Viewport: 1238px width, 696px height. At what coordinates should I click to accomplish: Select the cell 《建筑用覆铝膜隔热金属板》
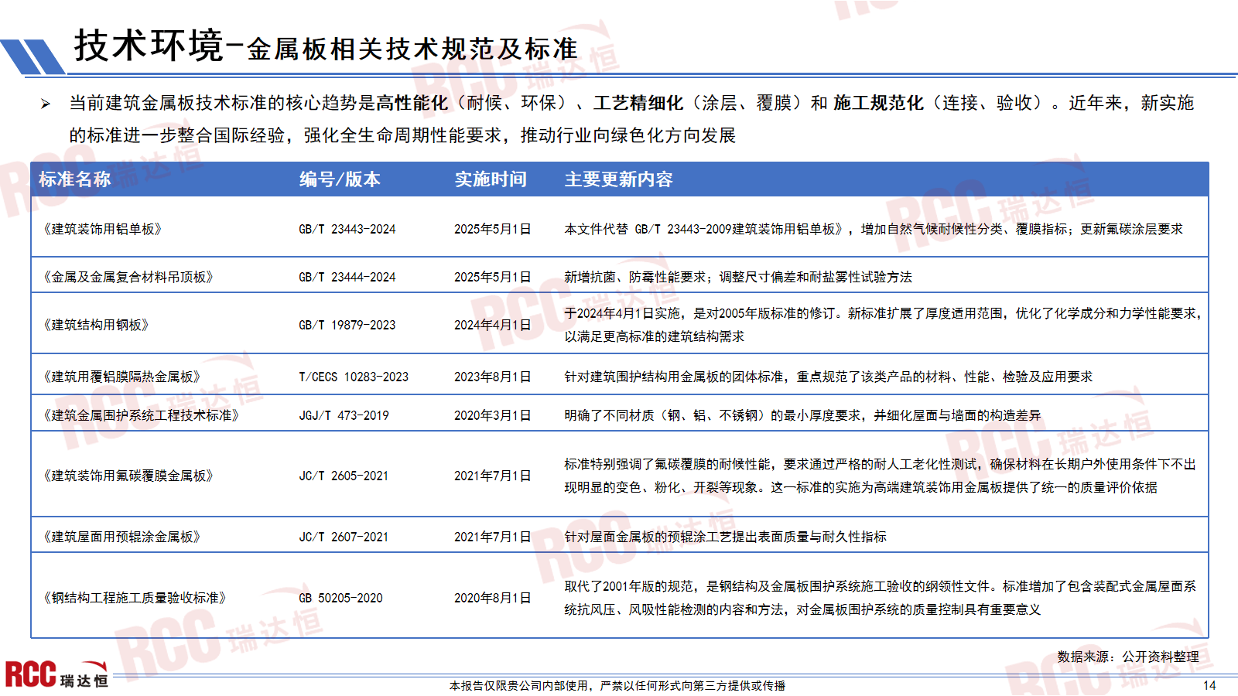click(x=121, y=377)
